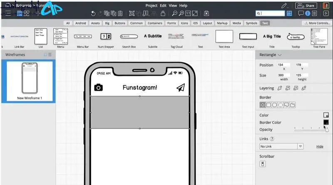
Task: Click the Hide link in Links section
Action: (320, 147)
